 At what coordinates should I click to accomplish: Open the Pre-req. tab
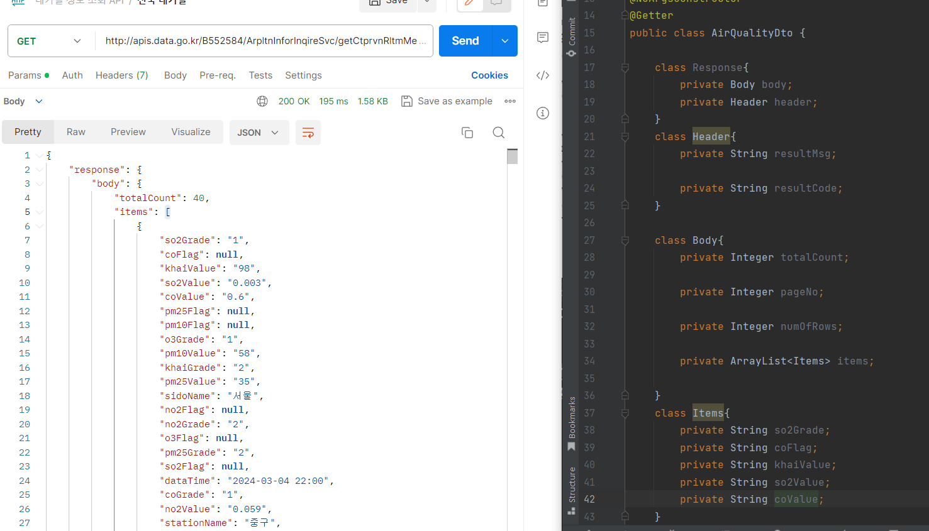tap(218, 75)
